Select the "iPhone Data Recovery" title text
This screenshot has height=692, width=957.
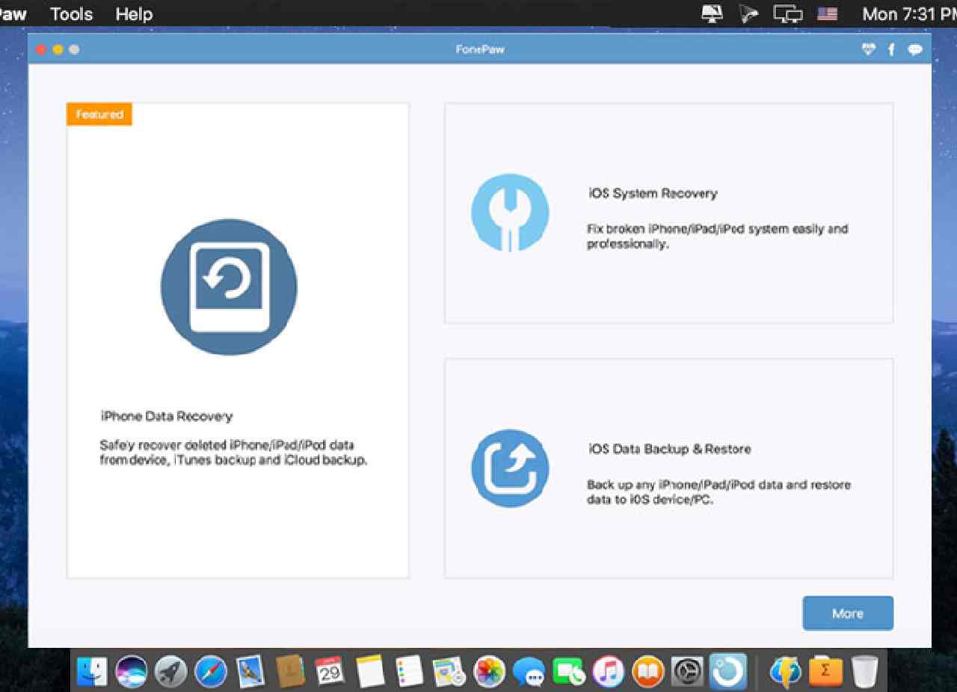click(x=167, y=417)
